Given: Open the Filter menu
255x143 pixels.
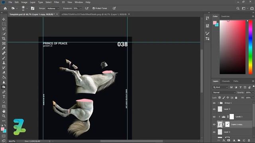Looking at the screenshot, I should [57, 2].
